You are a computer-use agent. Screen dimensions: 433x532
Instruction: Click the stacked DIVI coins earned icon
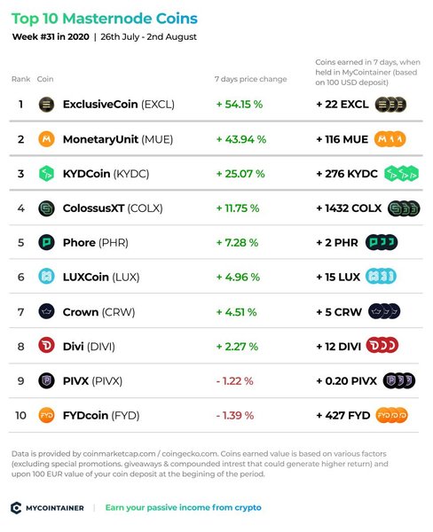click(x=382, y=346)
